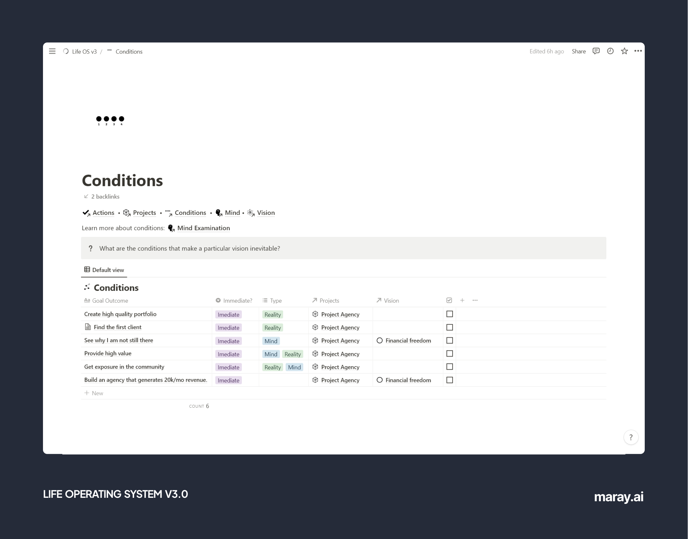This screenshot has width=688, height=539.
Task: Check the box for Create high quality portfolio
Action: click(x=449, y=314)
